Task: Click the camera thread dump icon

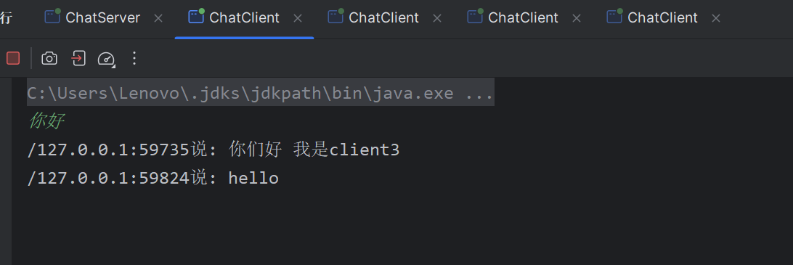Action: tap(49, 58)
